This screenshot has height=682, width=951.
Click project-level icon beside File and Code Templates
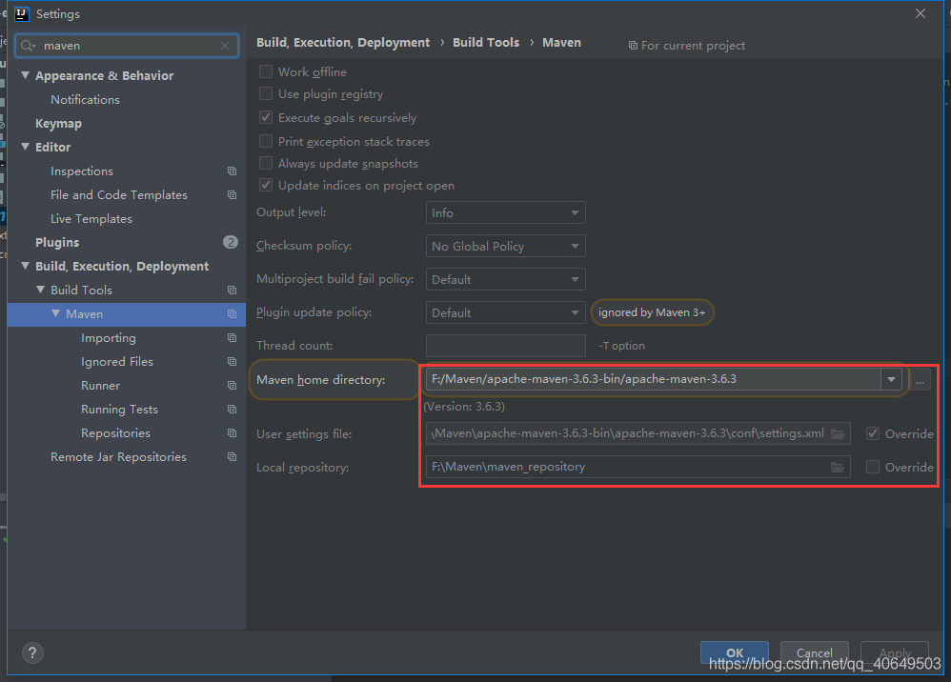click(x=232, y=194)
